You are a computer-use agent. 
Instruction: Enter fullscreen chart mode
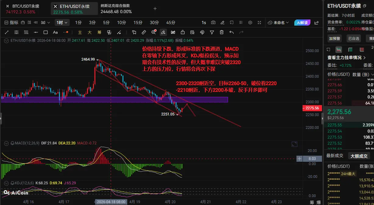[x=259, y=23]
